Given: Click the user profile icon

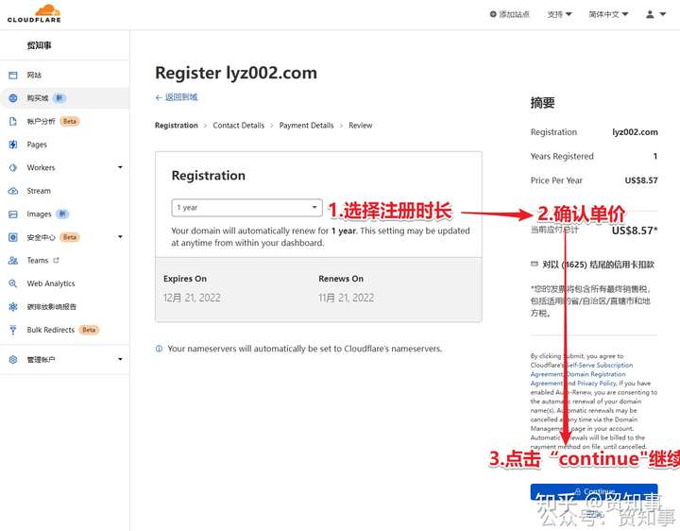Looking at the screenshot, I should [x=650, y=14].
